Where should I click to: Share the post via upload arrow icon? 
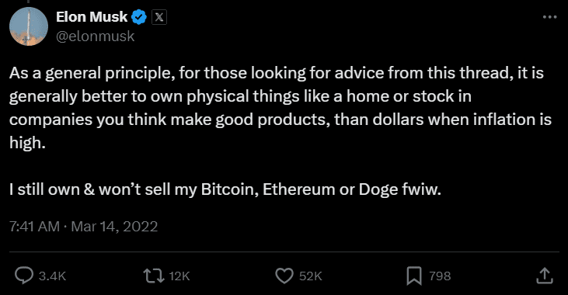pos(545,276)
